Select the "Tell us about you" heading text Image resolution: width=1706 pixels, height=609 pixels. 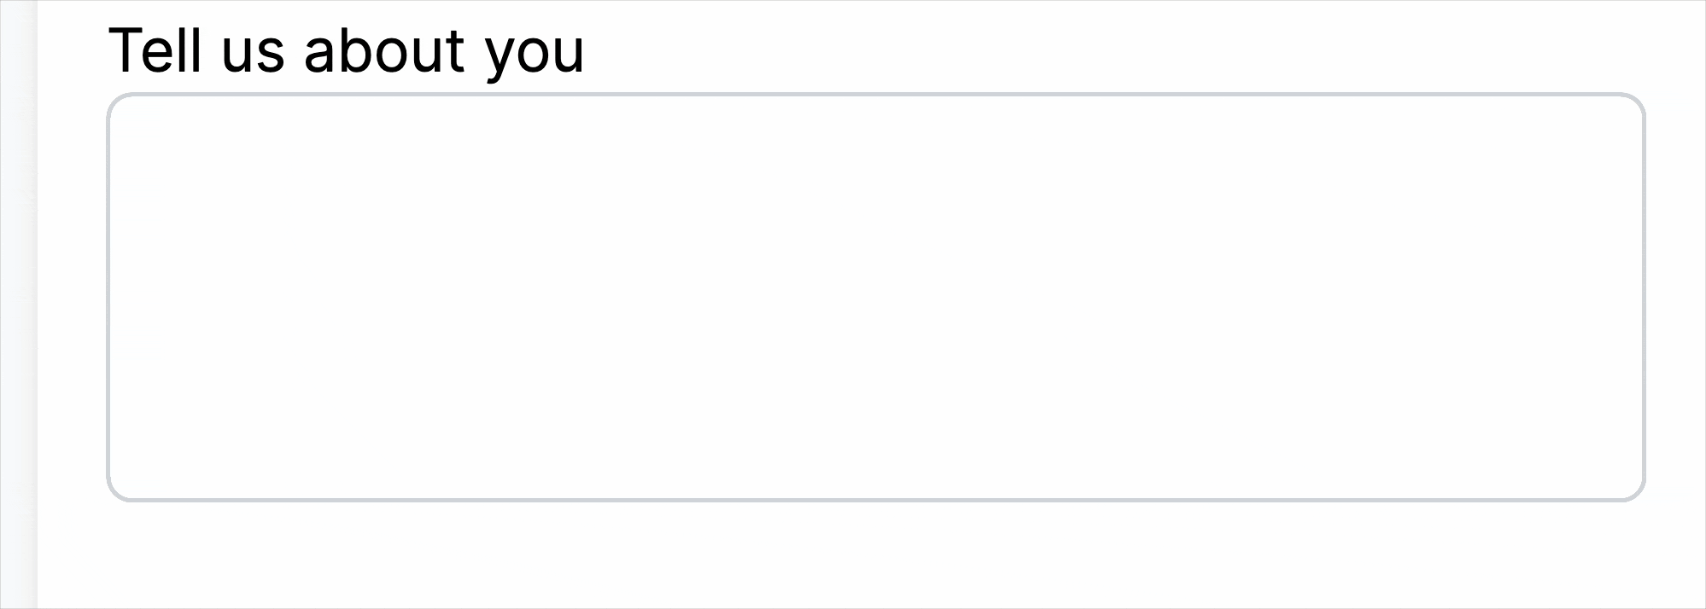[x=346, y=50]
